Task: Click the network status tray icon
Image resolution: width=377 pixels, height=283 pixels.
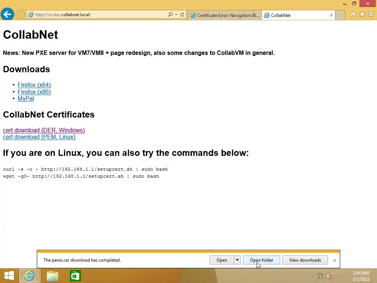Action: [320, 276]
